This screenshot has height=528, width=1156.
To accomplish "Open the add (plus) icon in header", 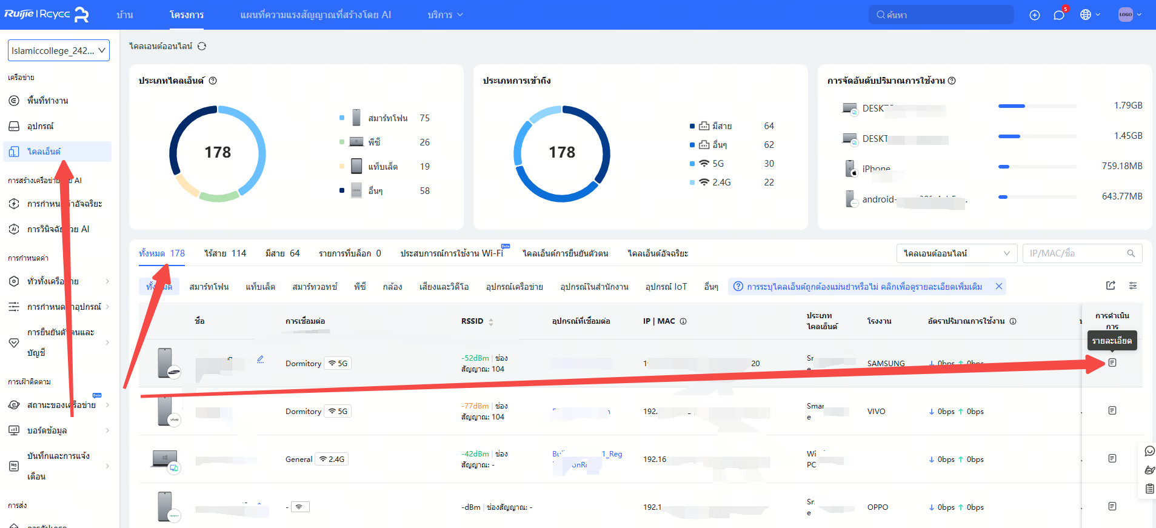I will (x=1035, y=15).
